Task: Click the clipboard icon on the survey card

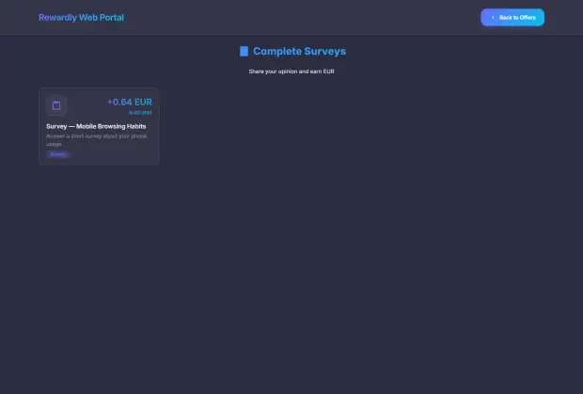Action: point(56,105)
